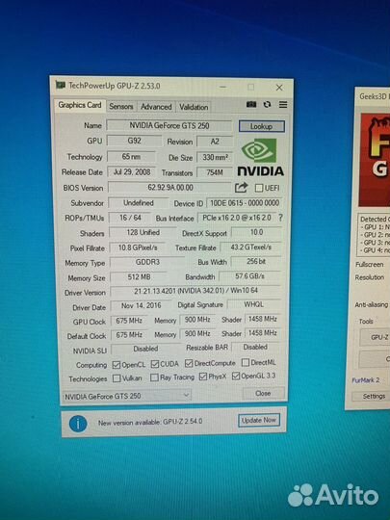The height and width of the screenshot is (520, 390).
Task: Toggle the Vulkan checkbox
Action: pos(117,378)
